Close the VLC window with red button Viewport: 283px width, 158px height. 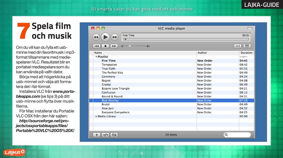[93, 28]
